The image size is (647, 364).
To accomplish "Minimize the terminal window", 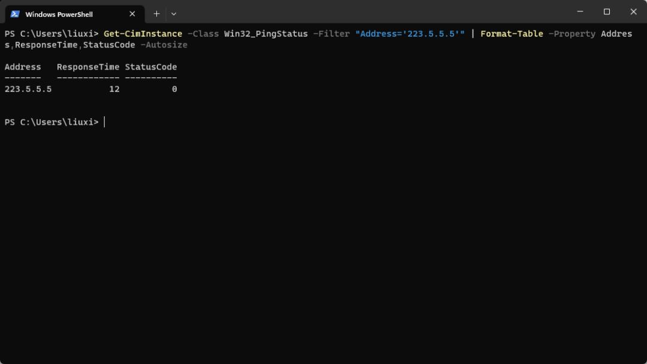I will 580,11.
